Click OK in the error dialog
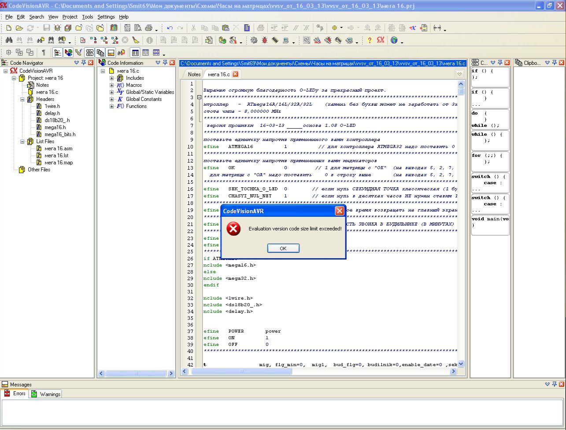The width and height of the screenshot is (566, 430). pos(283,248)
